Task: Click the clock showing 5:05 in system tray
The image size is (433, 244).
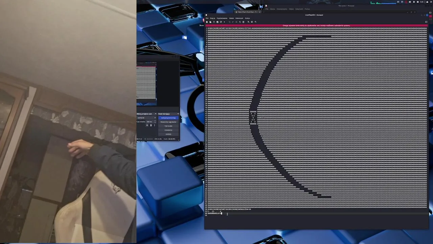Action: [x=421, y=2]
